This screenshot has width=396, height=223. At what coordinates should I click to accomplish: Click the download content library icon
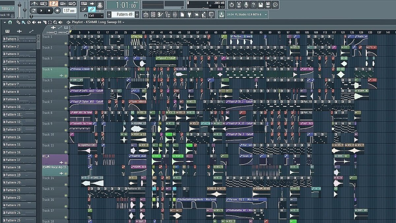tap(221, 15)
